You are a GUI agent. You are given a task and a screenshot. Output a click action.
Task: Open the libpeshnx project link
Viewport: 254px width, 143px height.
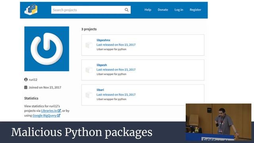pos(103,40)
